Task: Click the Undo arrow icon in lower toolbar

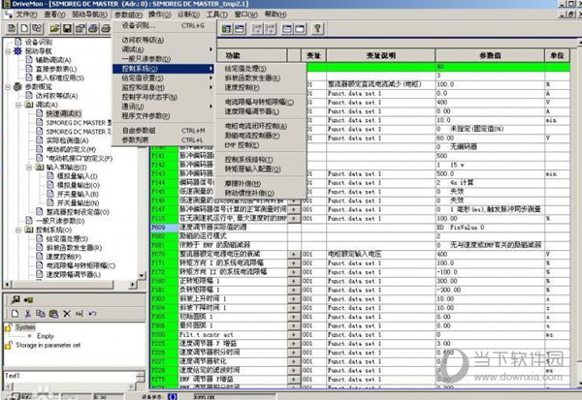Action: click(x=92, y=314)
